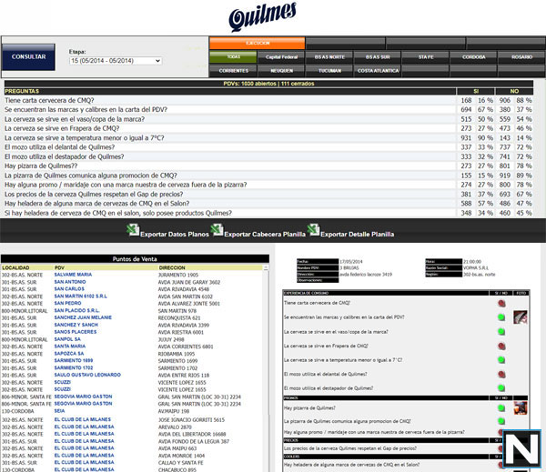Viewport: 546px width, 472px height.
Task: Click 'Hay pizarra de Quilmes??' summary row
Action: 268,166
